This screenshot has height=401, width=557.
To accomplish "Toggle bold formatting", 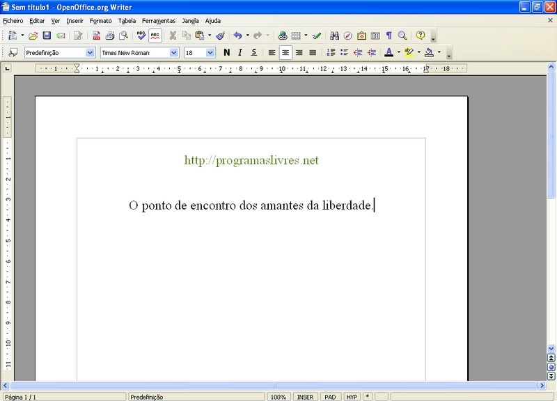I will pyautogui.click(x=227, y=52).
